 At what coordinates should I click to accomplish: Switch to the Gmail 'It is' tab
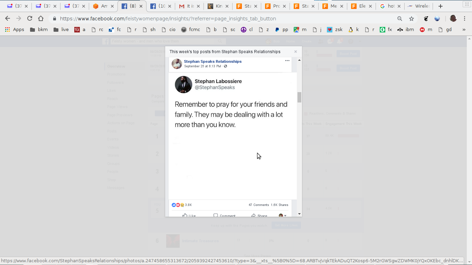click(x=189, y=6)
